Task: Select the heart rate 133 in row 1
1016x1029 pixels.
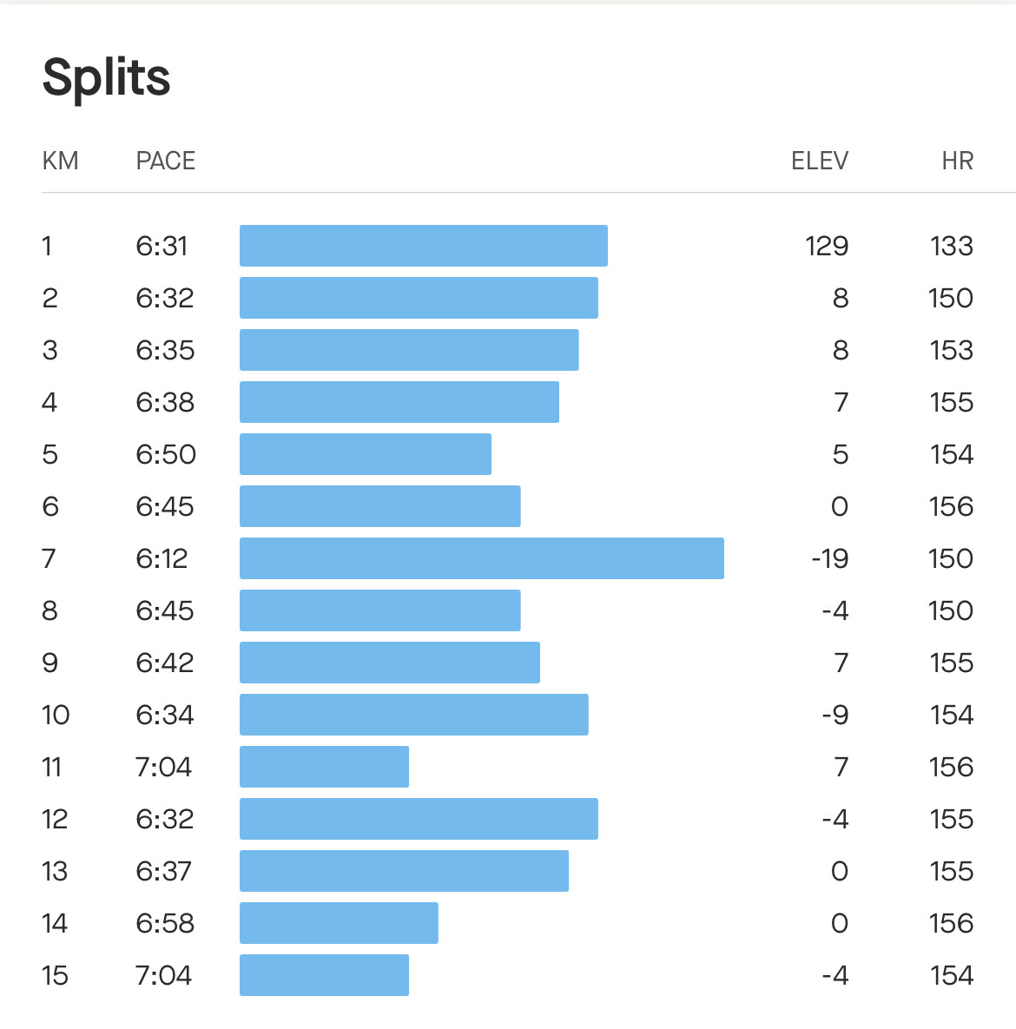Action: [x=952, y=246]
